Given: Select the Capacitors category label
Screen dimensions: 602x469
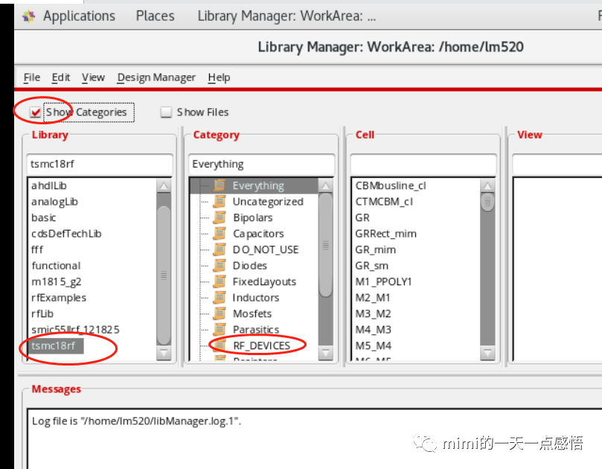Looking at the screenshot, I should pyautogui.click(x=258, y=234).
